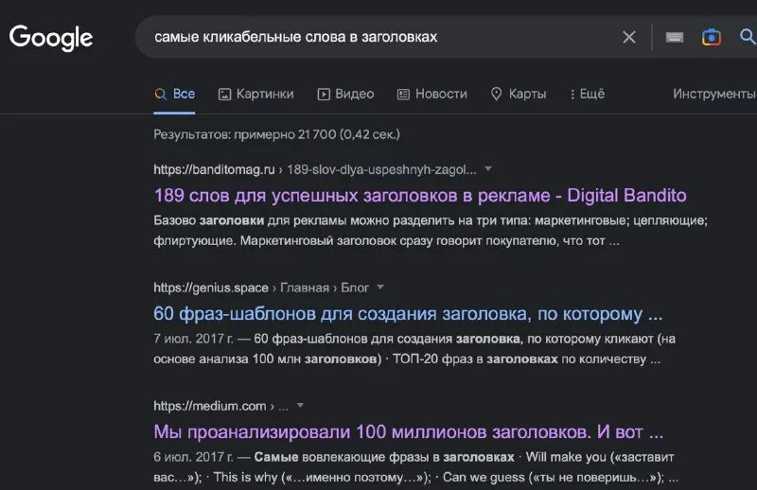Click the Новости tab newspaper icon
757x490 pixels.
pos(403,95)
